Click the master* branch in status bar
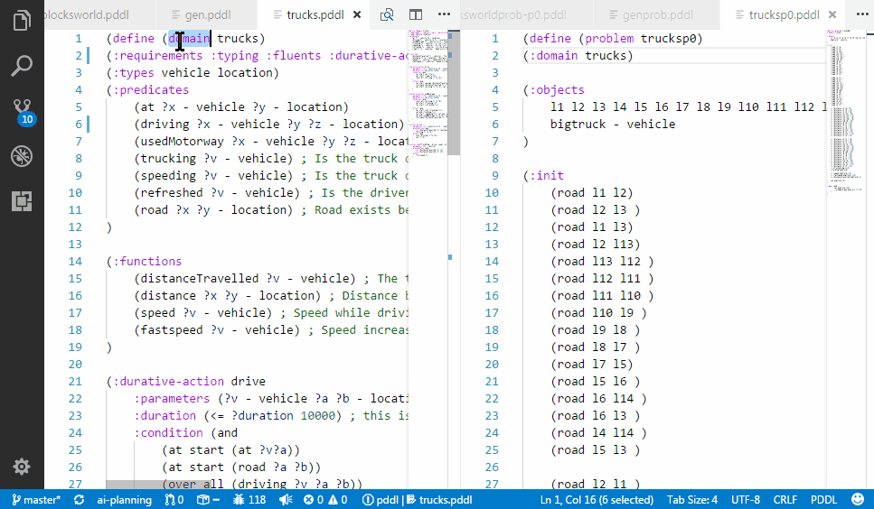874x509 pixels. pyautogui.click(x=36, y=500)
